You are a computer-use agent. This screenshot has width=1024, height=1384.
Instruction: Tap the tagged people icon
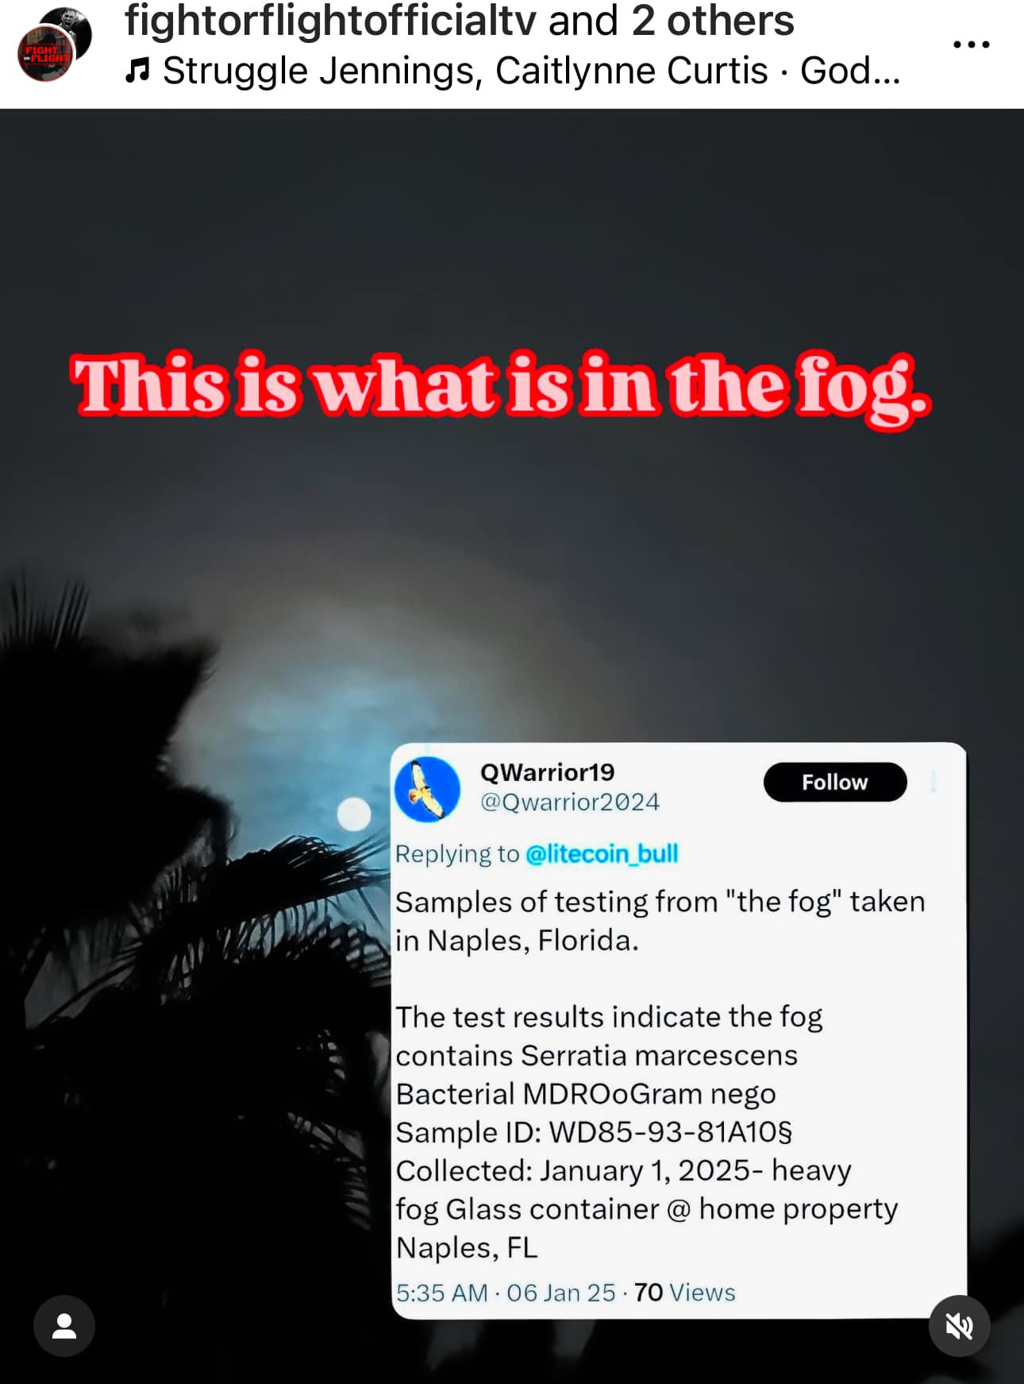click(64, 1326)
